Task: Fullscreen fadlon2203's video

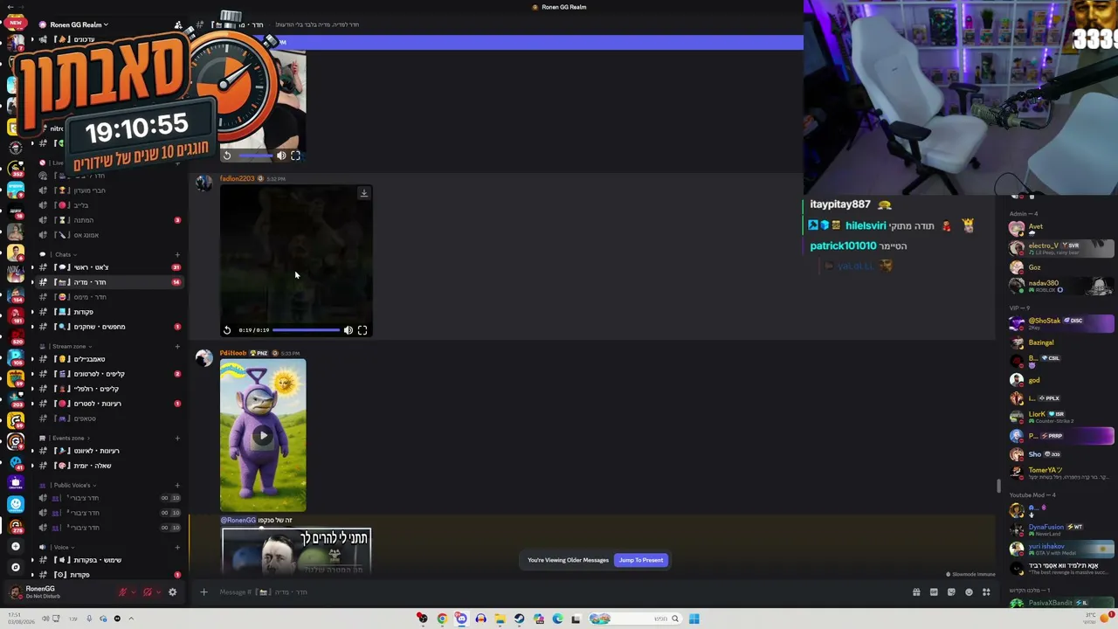Action: (x=362, y=330)
